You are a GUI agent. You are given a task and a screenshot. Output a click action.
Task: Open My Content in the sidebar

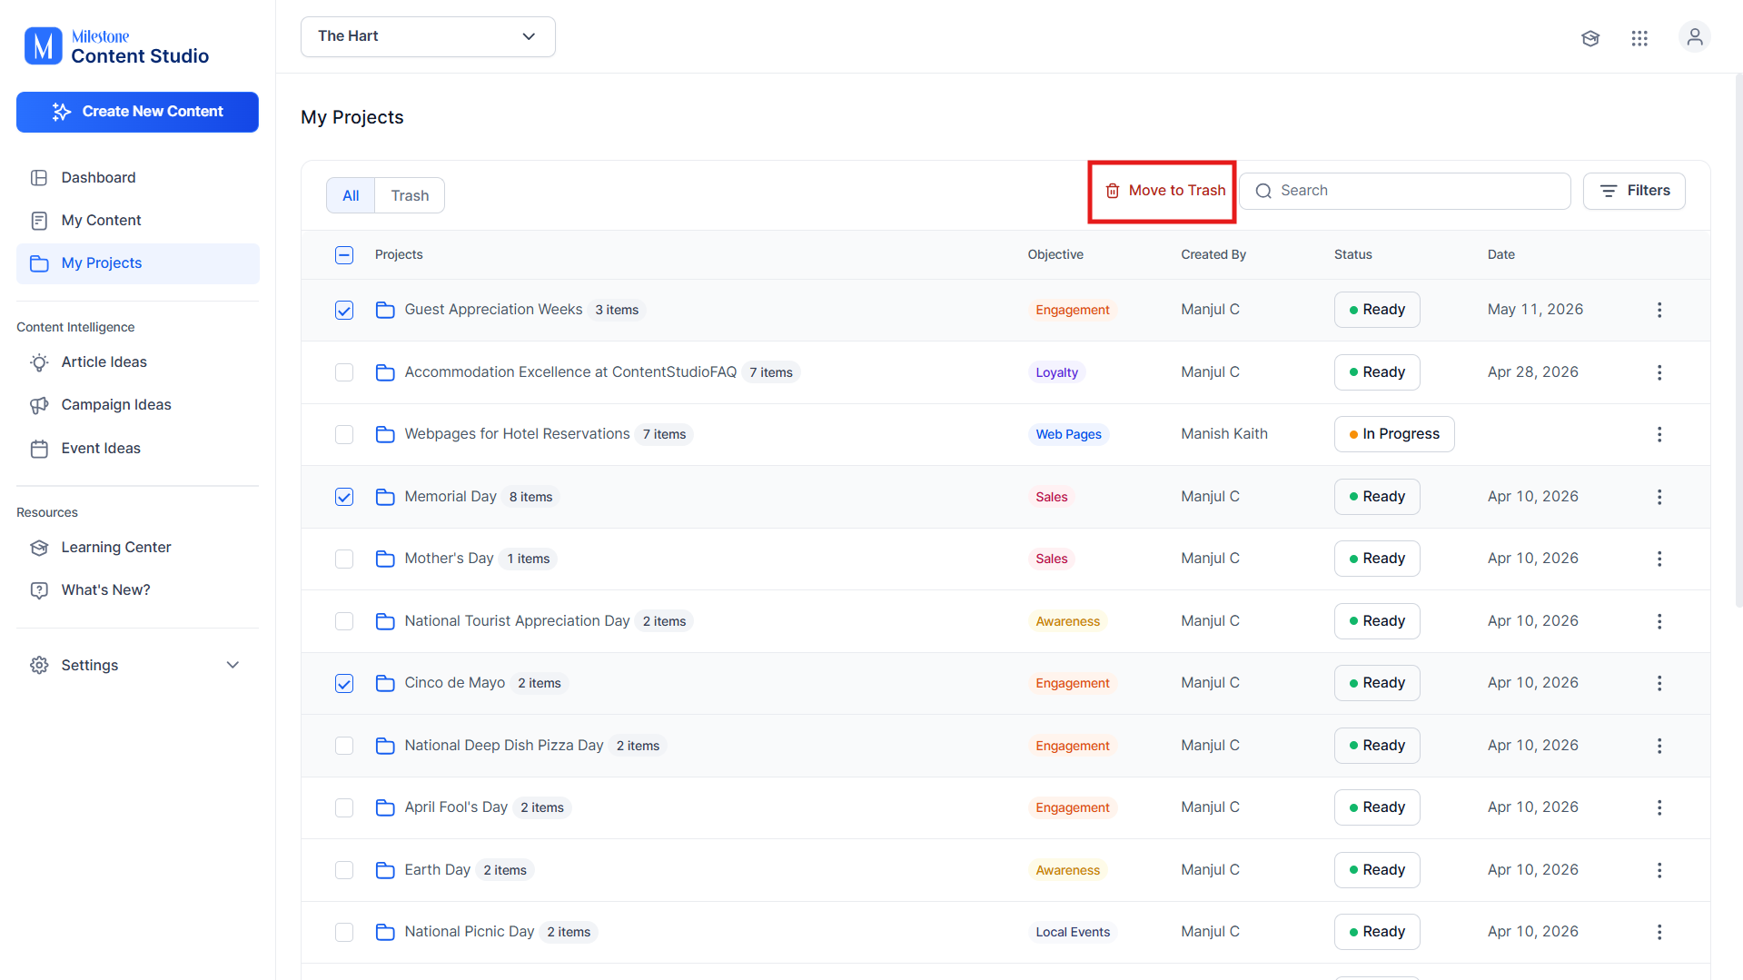138,221
